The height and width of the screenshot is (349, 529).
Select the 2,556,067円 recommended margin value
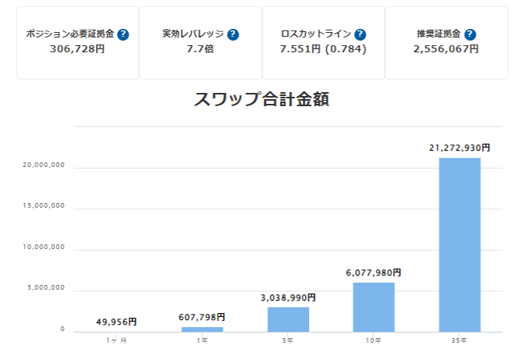pos(446,49)
